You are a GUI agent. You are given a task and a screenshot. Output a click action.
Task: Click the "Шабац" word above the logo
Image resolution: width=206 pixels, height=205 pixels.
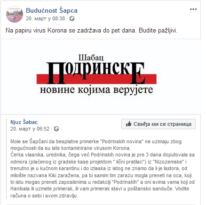point(91,57)
